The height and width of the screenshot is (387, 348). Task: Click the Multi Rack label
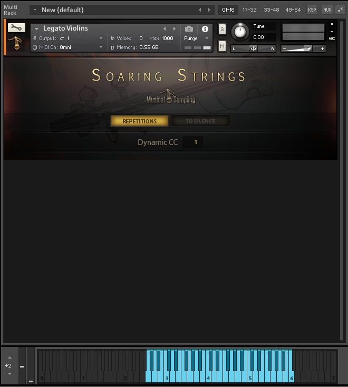point(11,10)
